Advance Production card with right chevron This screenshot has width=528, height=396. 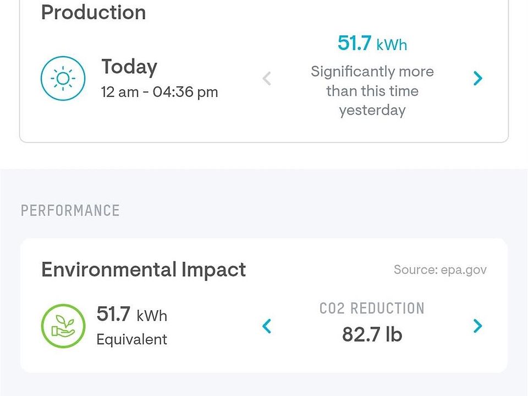click(x=477, y=79)
